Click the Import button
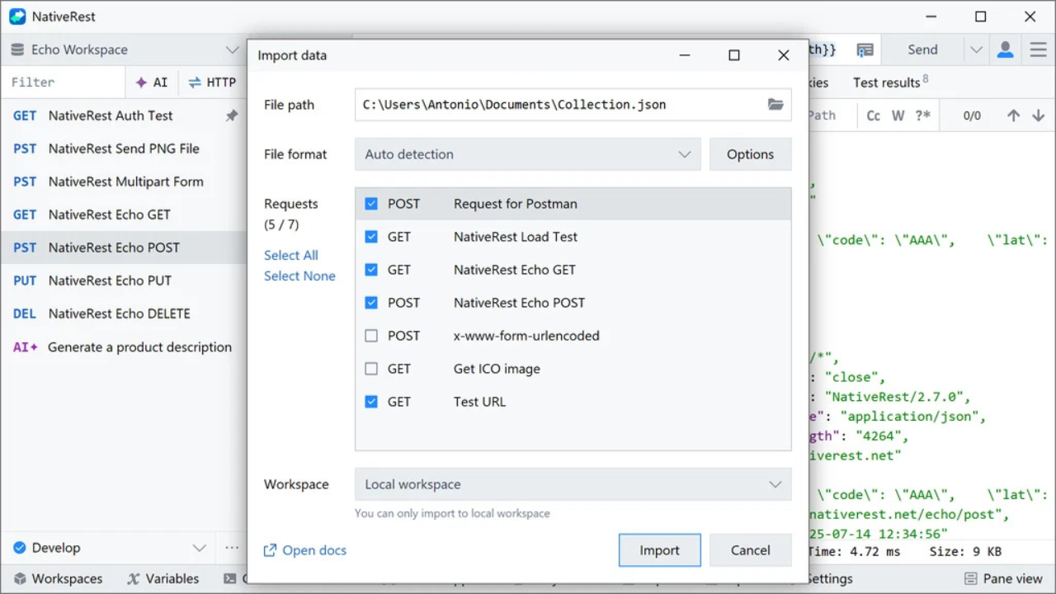 coord(659,550)
